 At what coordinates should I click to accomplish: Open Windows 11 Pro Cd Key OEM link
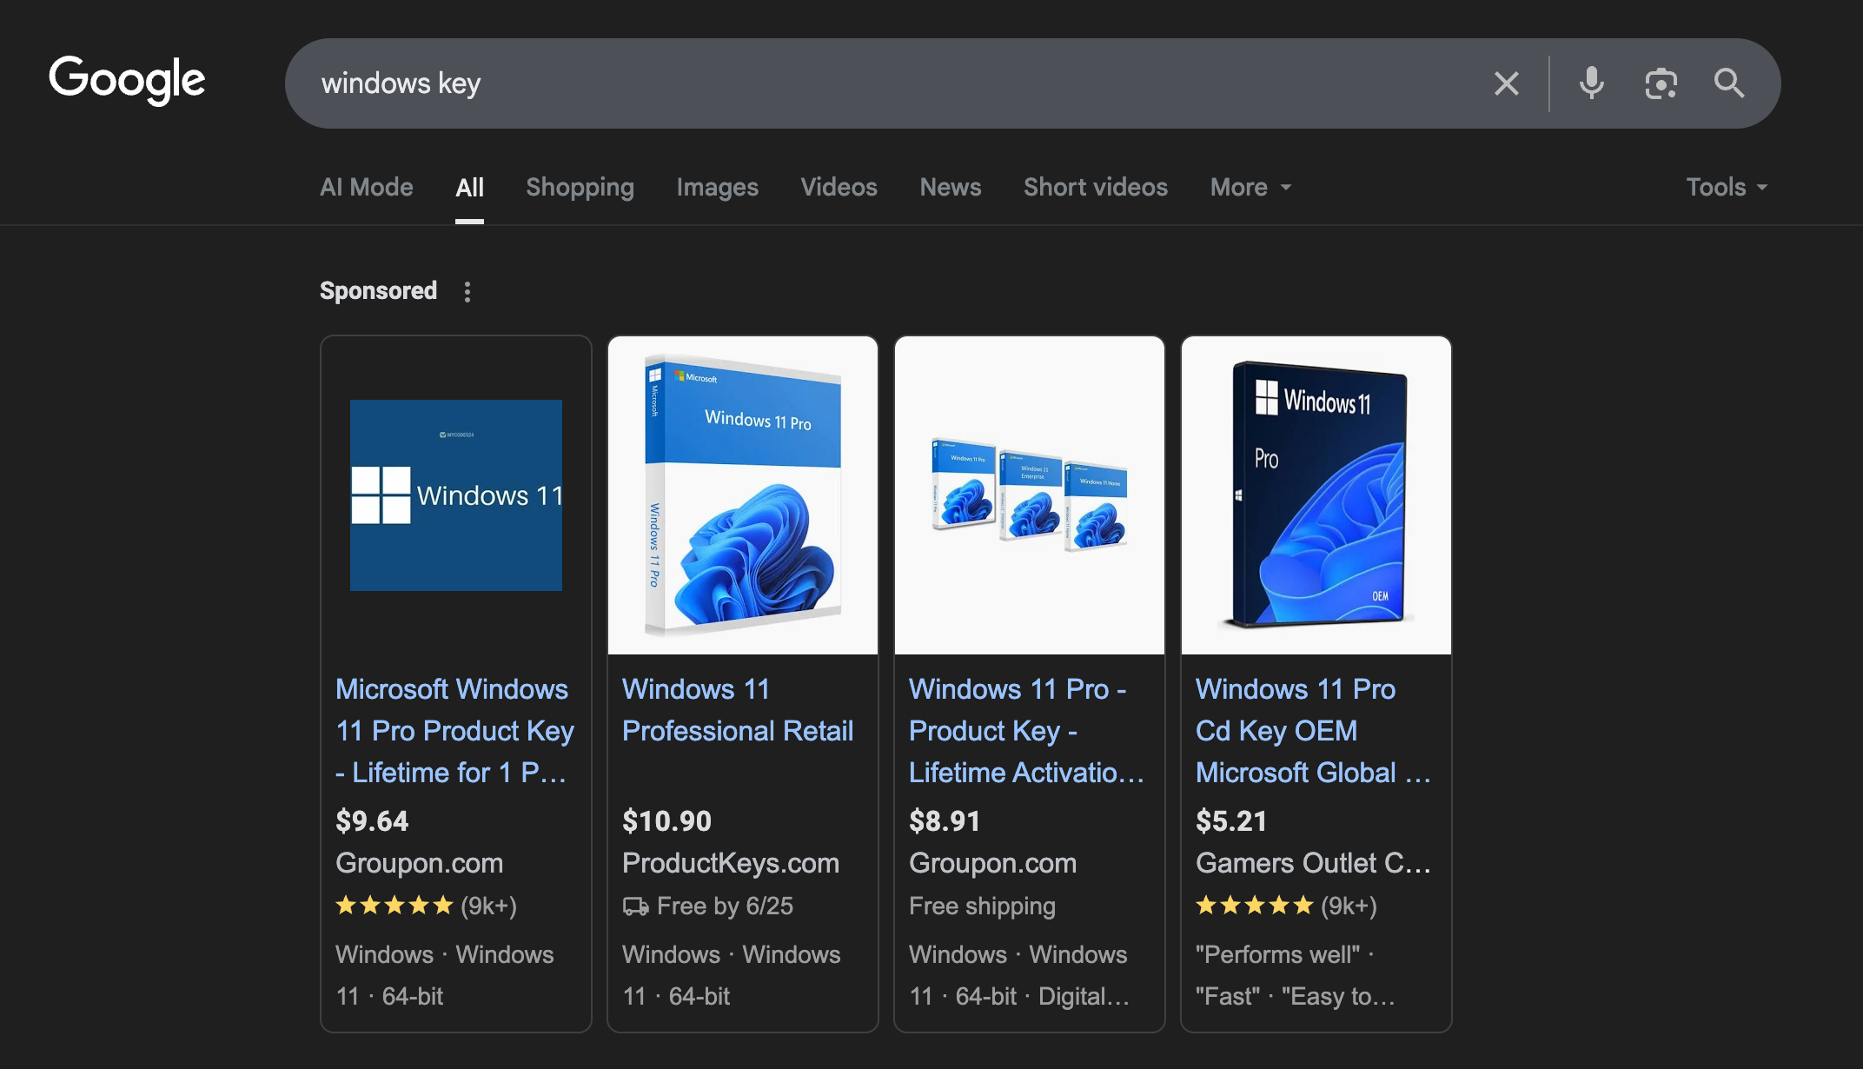[1313, 731]
